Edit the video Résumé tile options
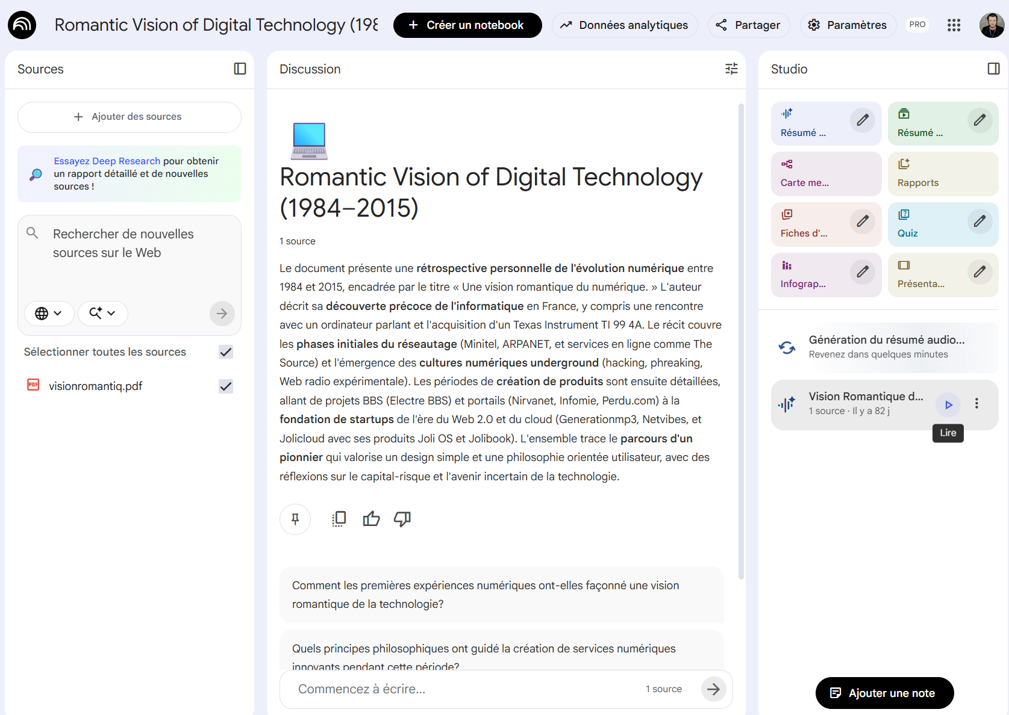1009x715 pixels. coord(980,120)
